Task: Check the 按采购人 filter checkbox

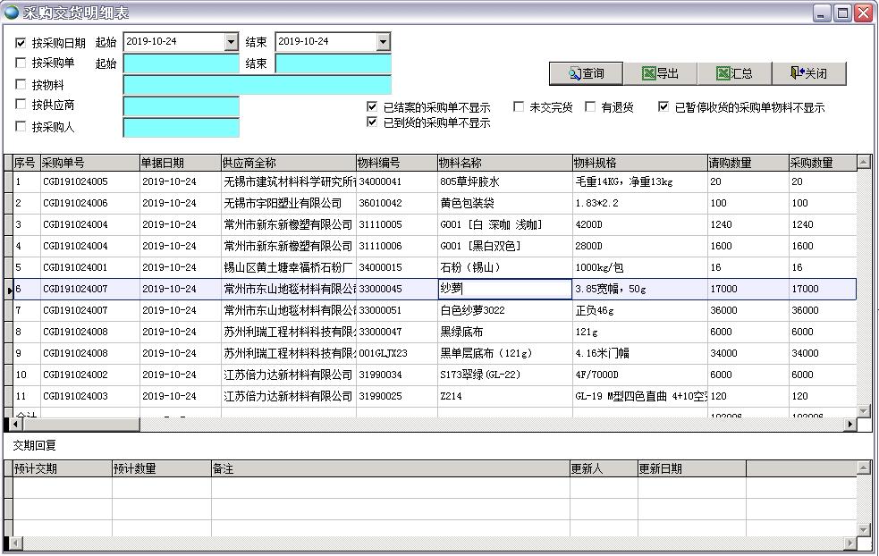Action: [20, 126]
